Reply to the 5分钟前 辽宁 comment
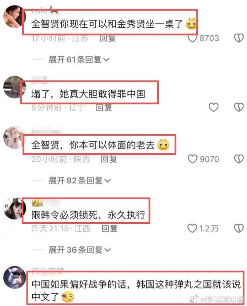The height and width of the screenshot is (306, 247). (x=104, y=108)
